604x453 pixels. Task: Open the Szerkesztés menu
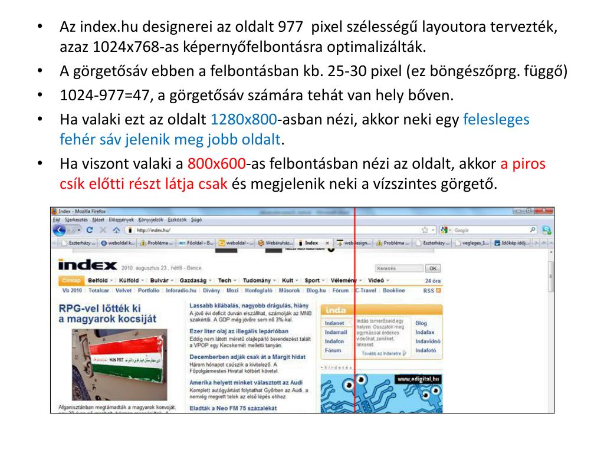pyautogui.click(x=76, y=220)
